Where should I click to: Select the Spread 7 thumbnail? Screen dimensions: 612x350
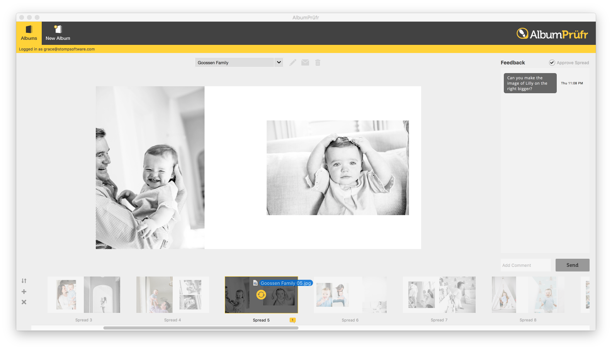pyautogui.click(x=439, y=295)
